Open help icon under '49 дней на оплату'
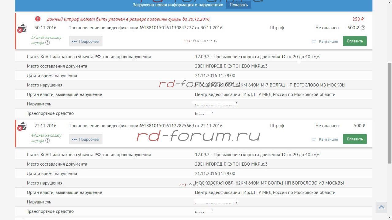 pyautogui.click(x=47, y=141)
